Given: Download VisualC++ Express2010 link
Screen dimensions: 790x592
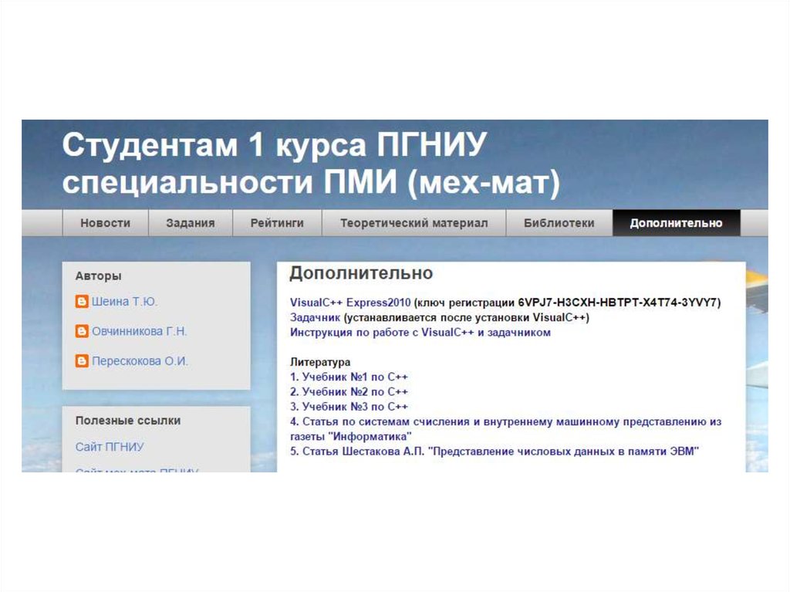Looking at the screenshot, I should point(350,303).
